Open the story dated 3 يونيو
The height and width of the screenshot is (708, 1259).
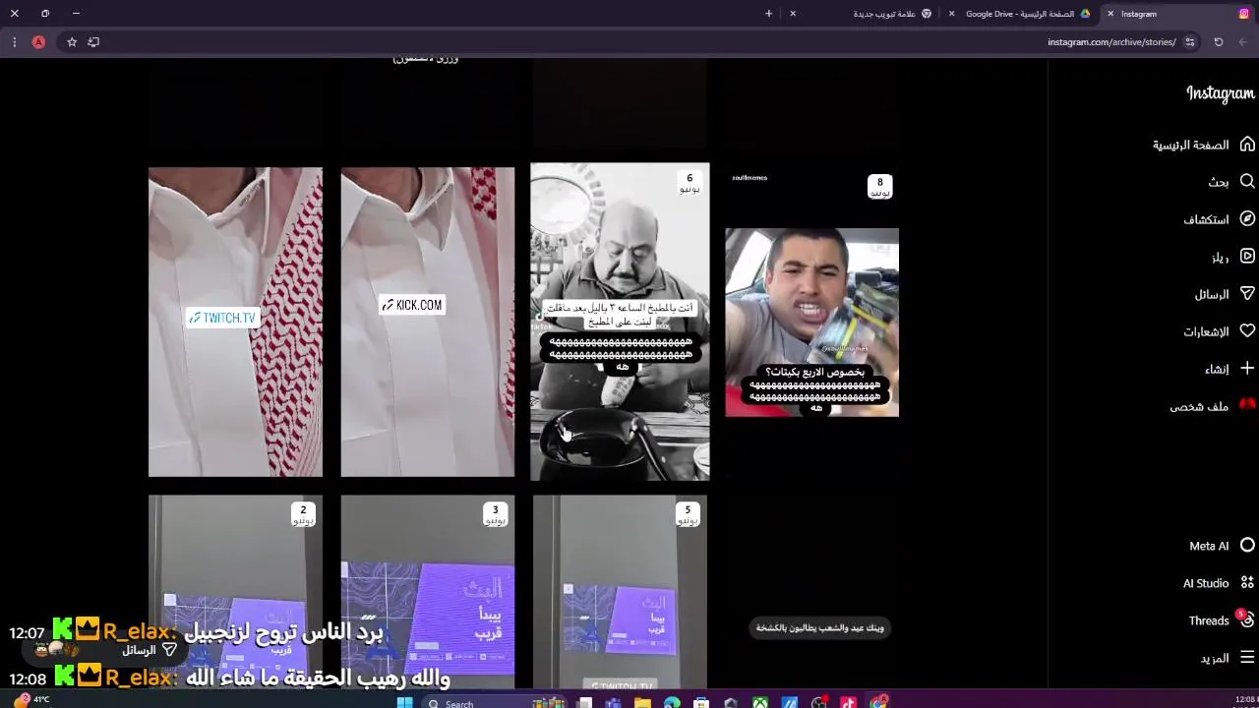pyautogui.click(x=428, y=591)
